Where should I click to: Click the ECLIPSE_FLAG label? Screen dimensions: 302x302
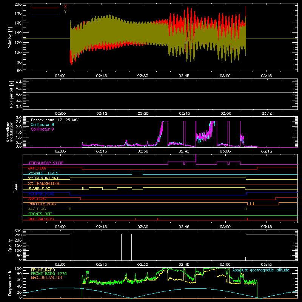click(41, 194)
